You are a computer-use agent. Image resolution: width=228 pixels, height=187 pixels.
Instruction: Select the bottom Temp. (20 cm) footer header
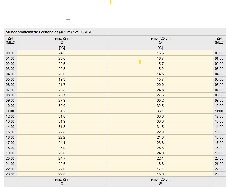coord(160,181)
